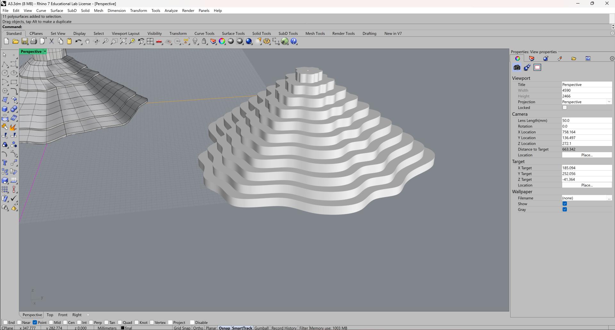This screenshot has width=615, height=330.
Task: Save the model using floppy disk icon
Action: (24, 41)
